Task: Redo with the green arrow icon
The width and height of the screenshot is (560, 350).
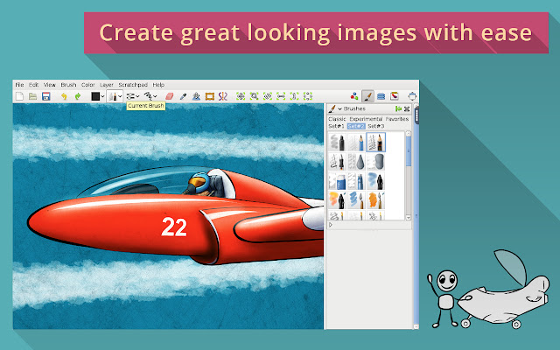Action: pos(78,96)
